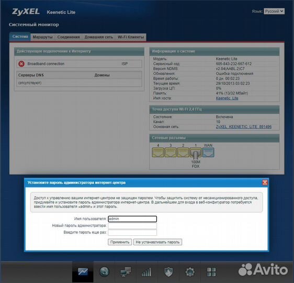Focus the Имя пользователя field with admin
This screenshot has height=283, width=294.
click(132, 219)
